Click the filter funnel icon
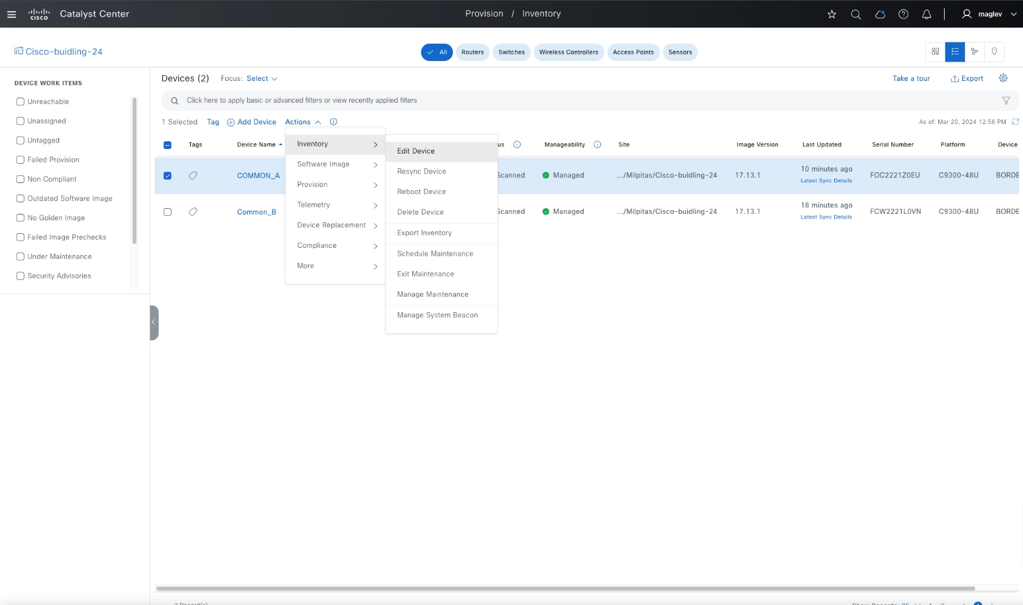Image resolution: width=1023 pixels, height=605 pixels. (x=1006, y=101)
